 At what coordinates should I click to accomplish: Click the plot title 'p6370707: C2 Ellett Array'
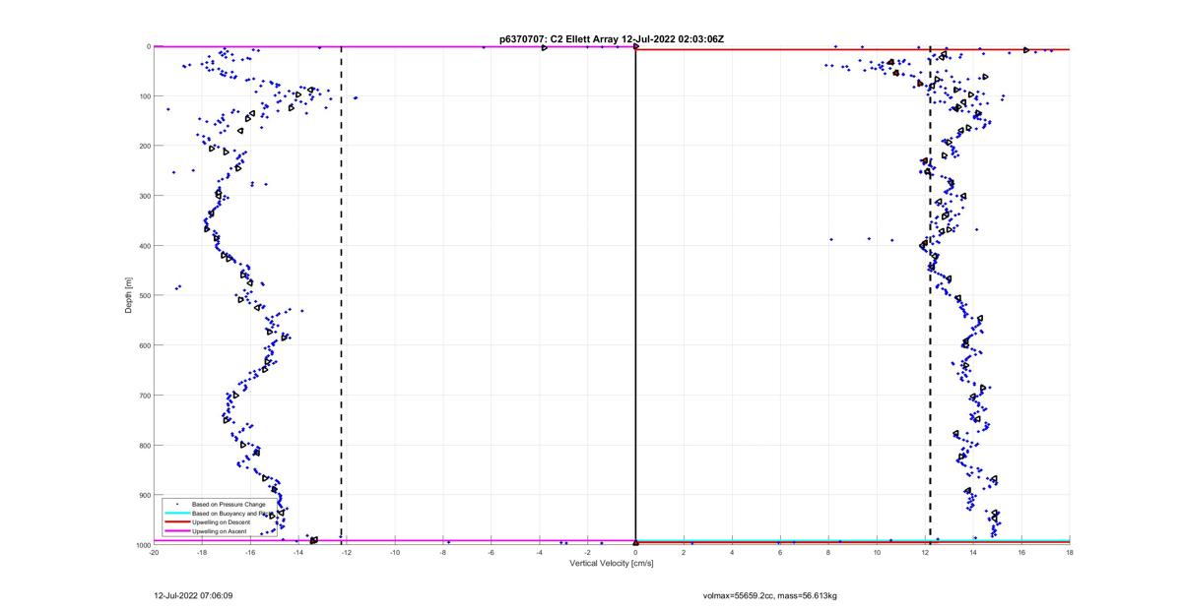click(x=560, y=38)
